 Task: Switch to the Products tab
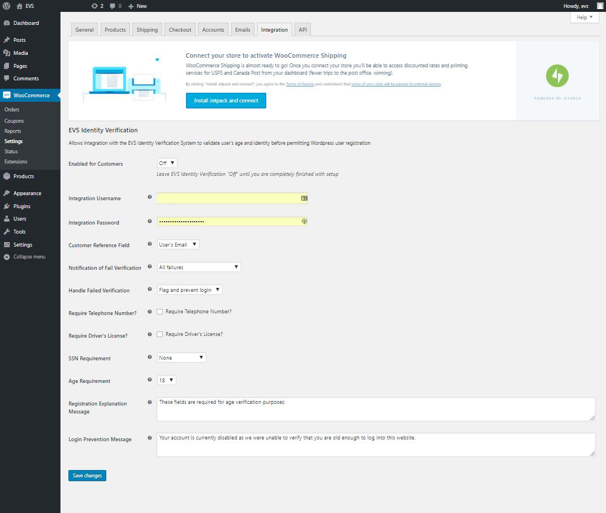tap(115, 30)
